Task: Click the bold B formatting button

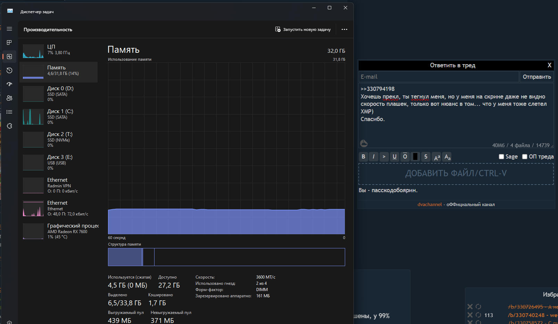Action: point(363,157)
